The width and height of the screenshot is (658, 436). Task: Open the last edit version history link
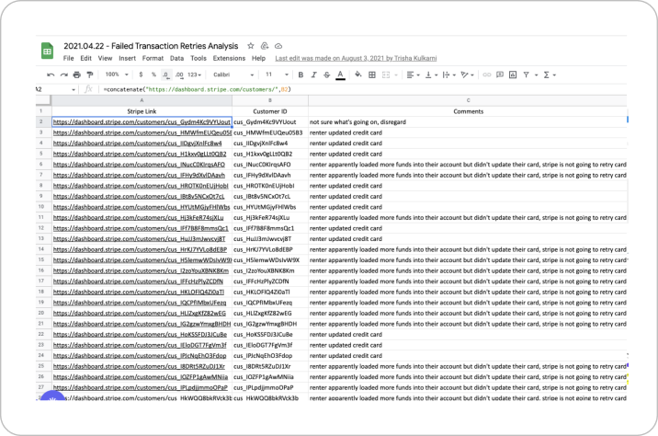[356, 58]
